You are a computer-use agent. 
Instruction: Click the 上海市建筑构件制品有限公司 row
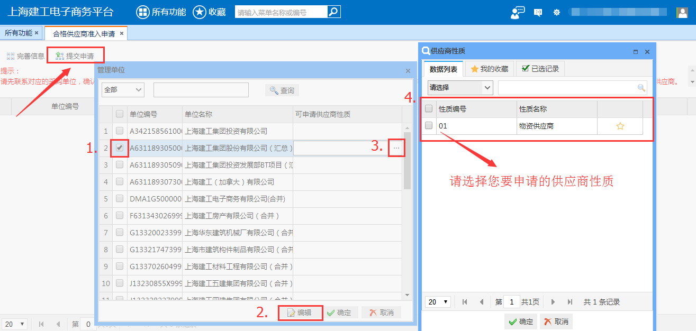(251, 249)
